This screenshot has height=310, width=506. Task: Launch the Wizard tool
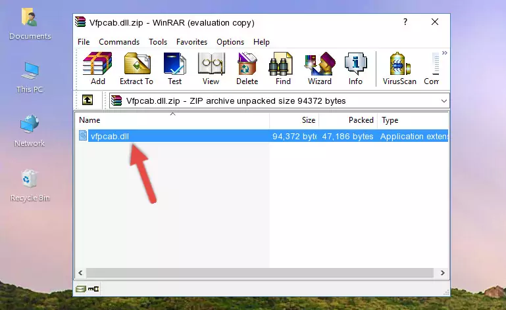tap(320, 68)
